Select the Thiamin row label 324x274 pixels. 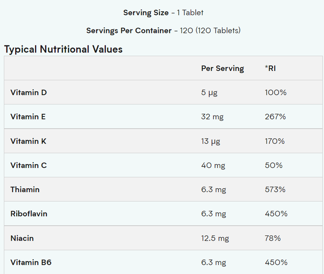(25, 190)
